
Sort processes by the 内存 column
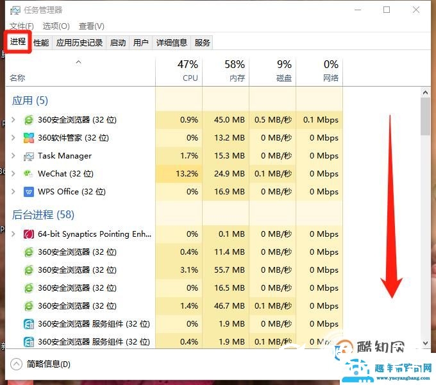(226, 71)
